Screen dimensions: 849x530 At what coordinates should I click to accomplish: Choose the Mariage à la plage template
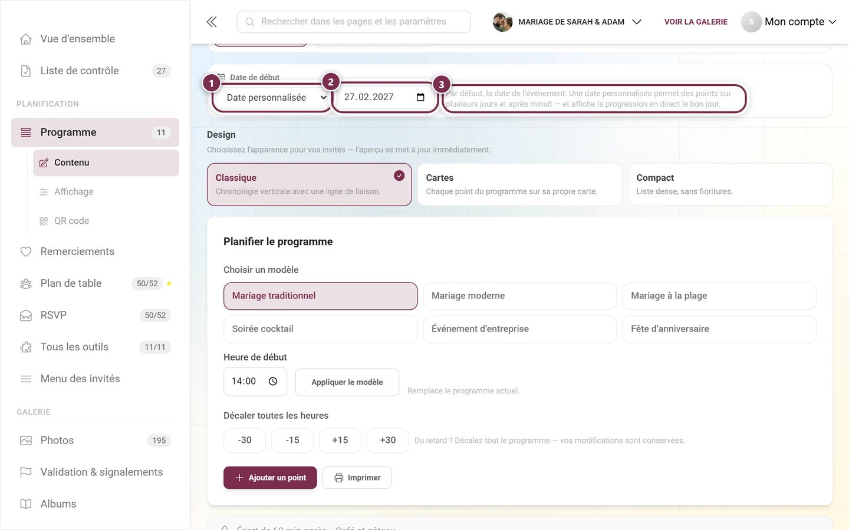point(719,296)
